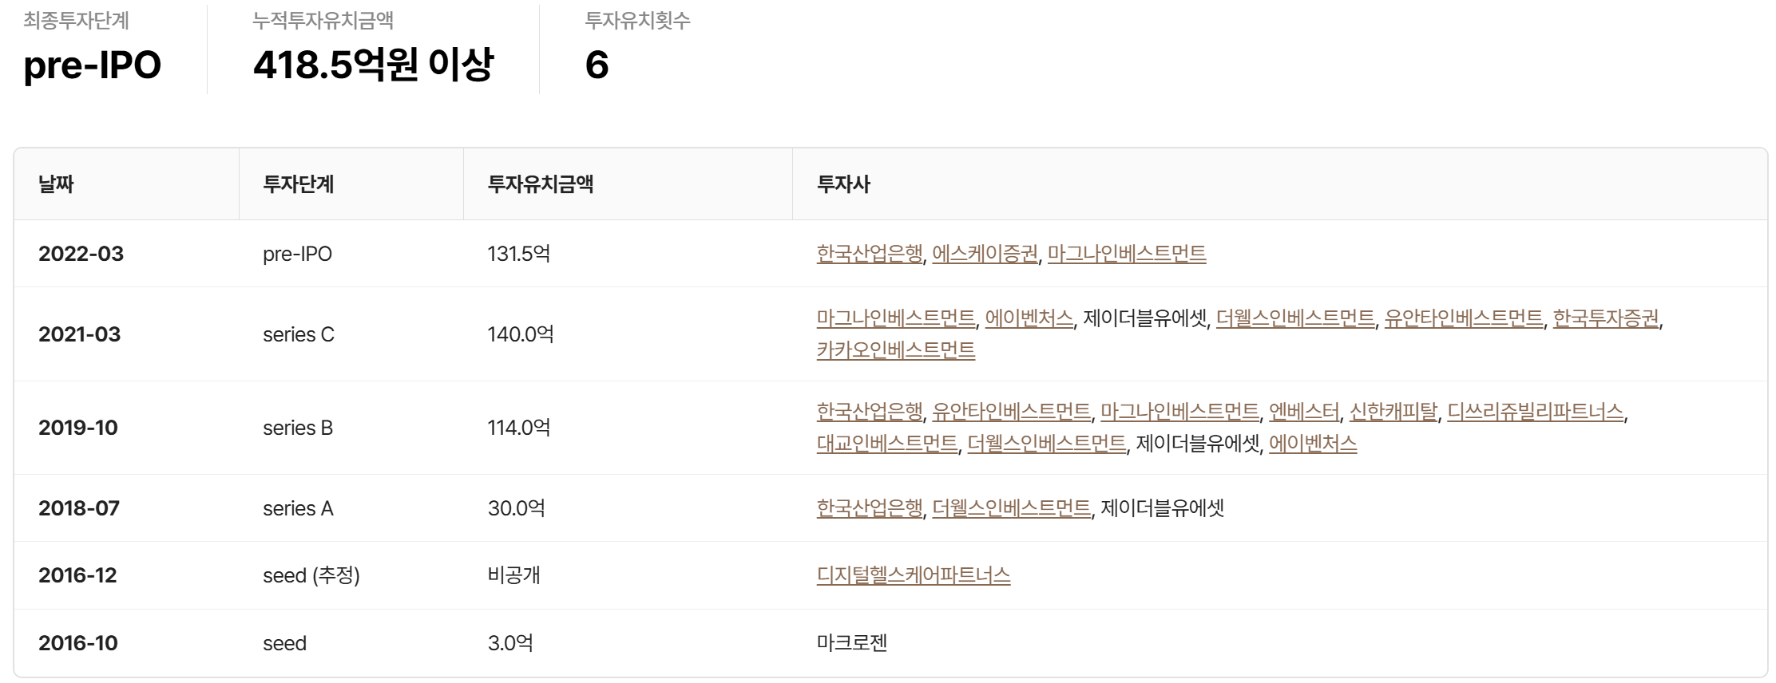The height and width of the screenshot is (683, 1776).
Task: Open 한국산업은행 link in pre-IPO row
Action: 869,254
